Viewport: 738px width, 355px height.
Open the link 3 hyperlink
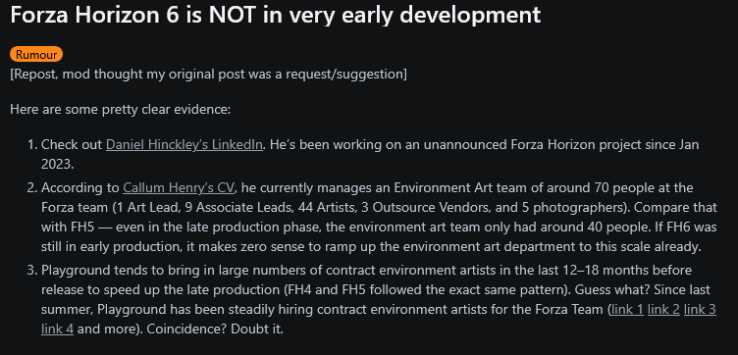coord(700,309)
